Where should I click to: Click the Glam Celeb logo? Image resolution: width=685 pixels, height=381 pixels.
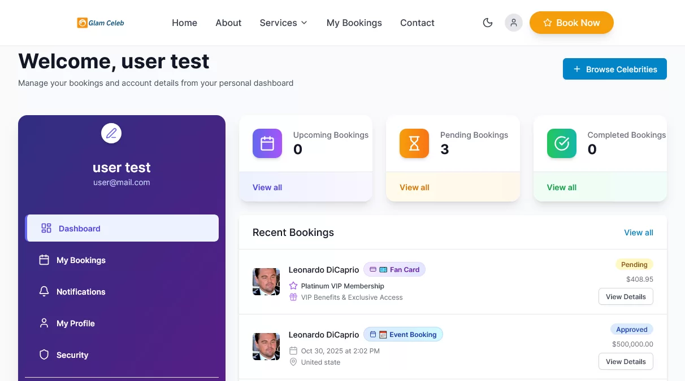(x=101, y=23)
